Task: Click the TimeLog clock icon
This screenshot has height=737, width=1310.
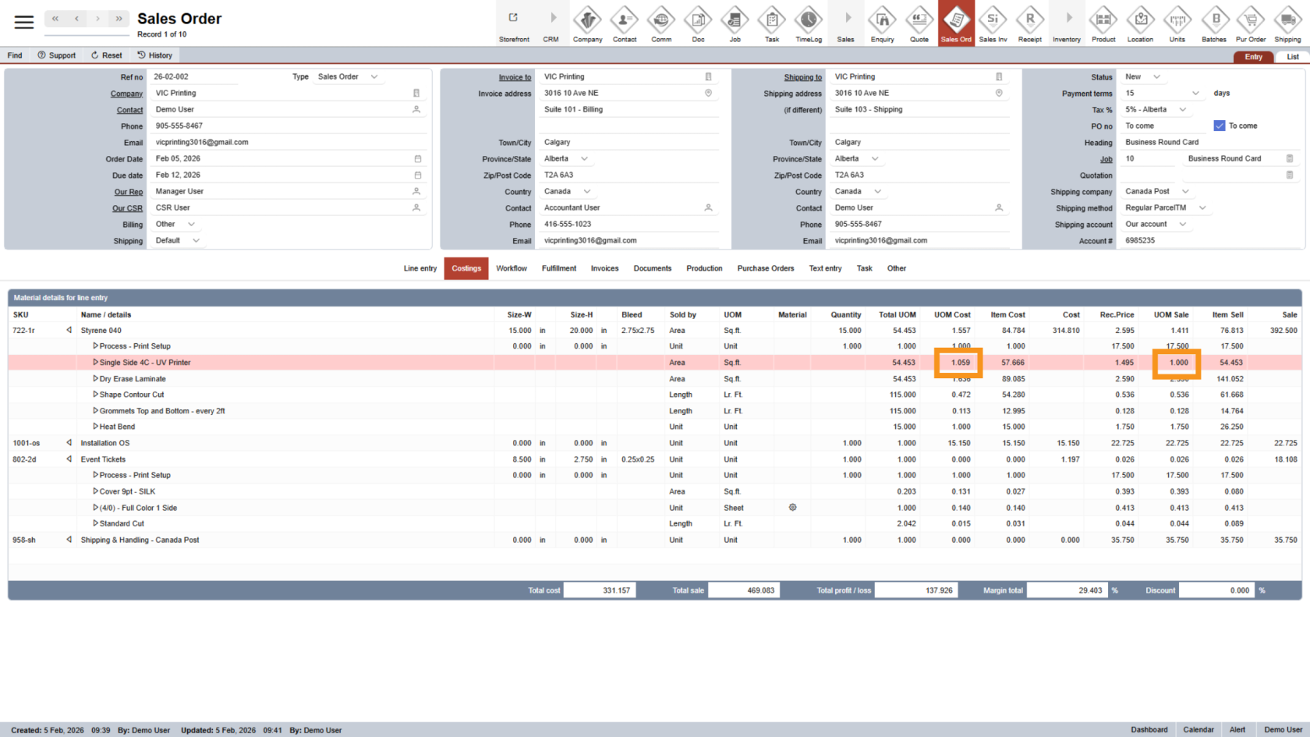Action: [809, 21]
